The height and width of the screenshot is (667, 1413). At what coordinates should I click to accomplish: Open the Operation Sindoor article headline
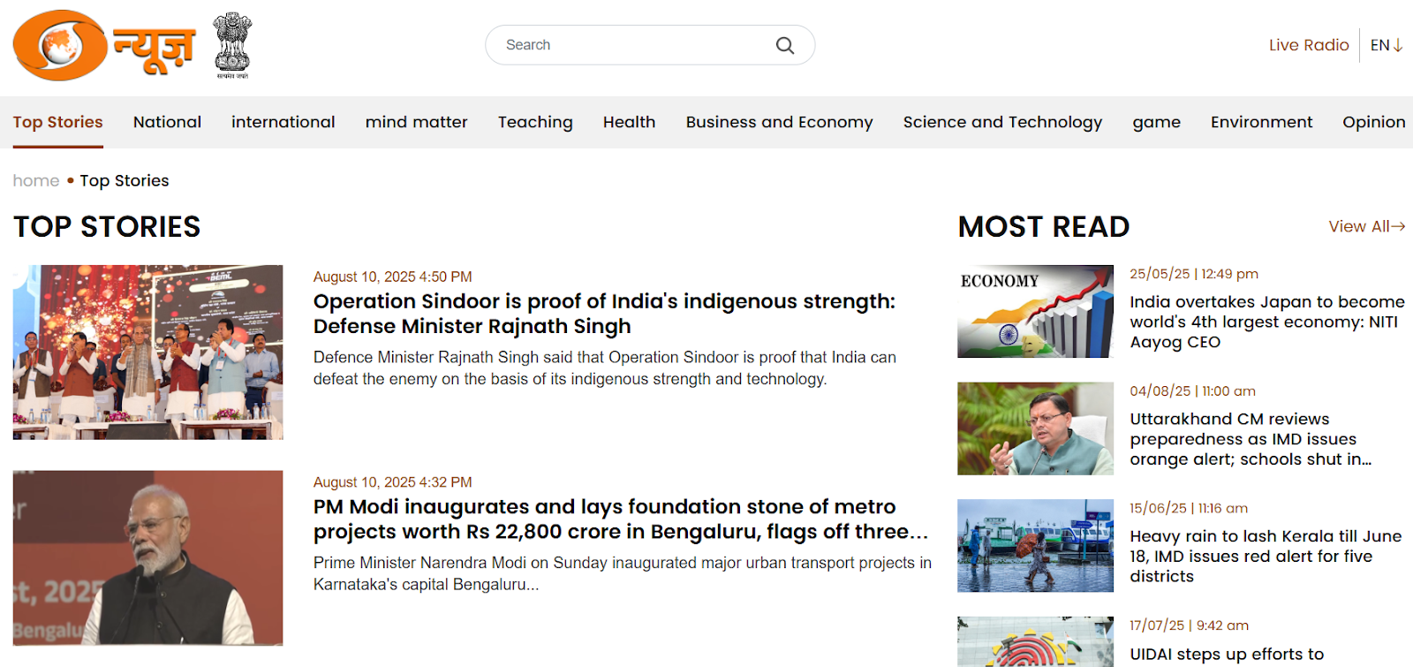604,314
